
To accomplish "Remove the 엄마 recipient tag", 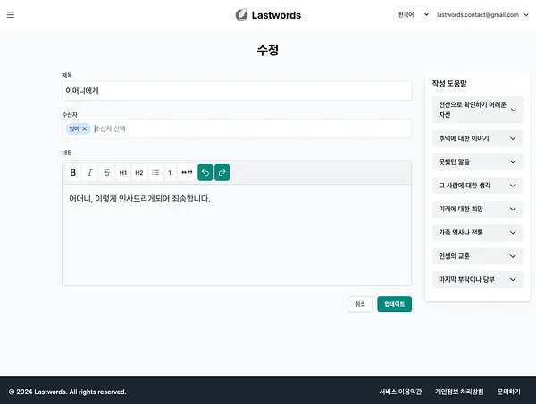I will (x=85, y=128).
